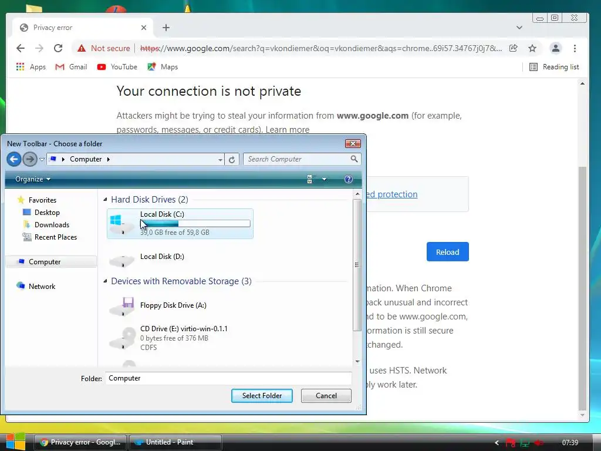
Task: Select the CD Drive (E:) virtio-win icon
Action: [x=123, y=338]
